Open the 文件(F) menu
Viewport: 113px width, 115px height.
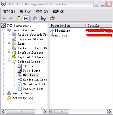click(9, 12)
